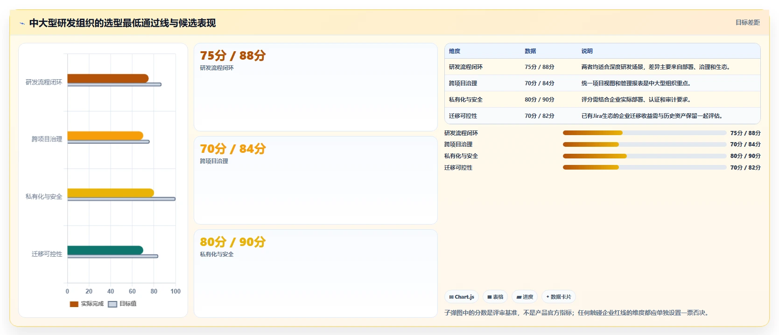This screenshot has height=335, width=779.
Task: Click the 私有化与安全 actual bar in chart
Action: tap(111, 193)
